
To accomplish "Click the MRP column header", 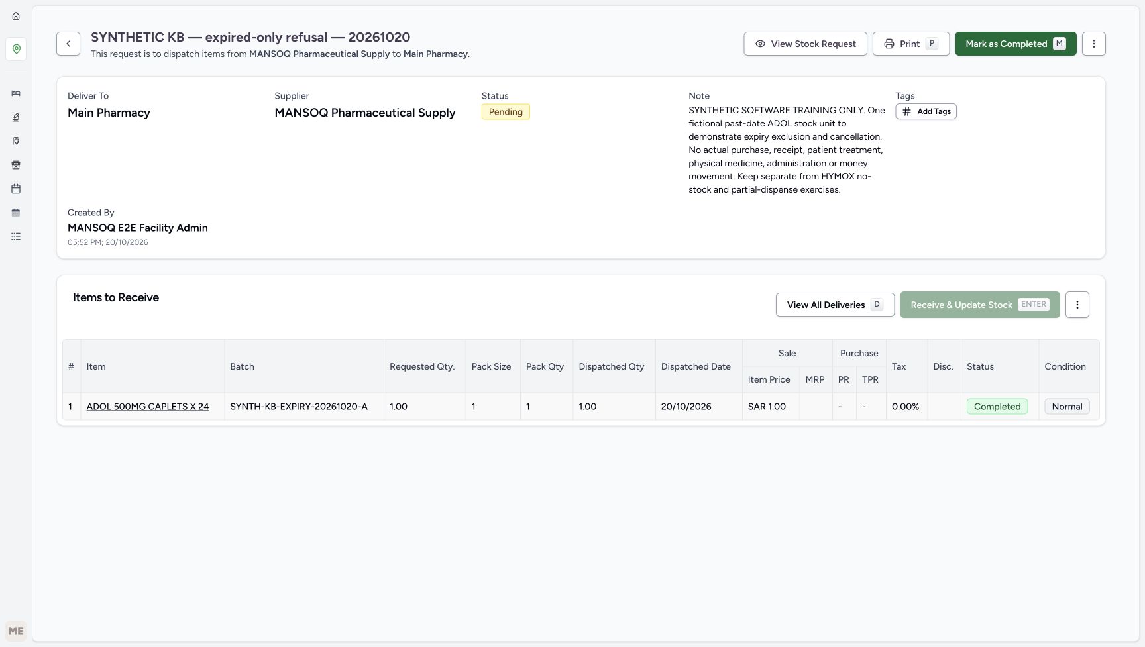I will click(x=814, y=379).
